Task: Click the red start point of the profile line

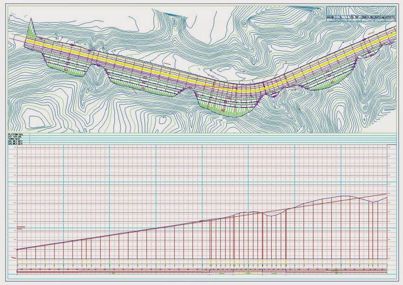Action: tap(17, 249)
